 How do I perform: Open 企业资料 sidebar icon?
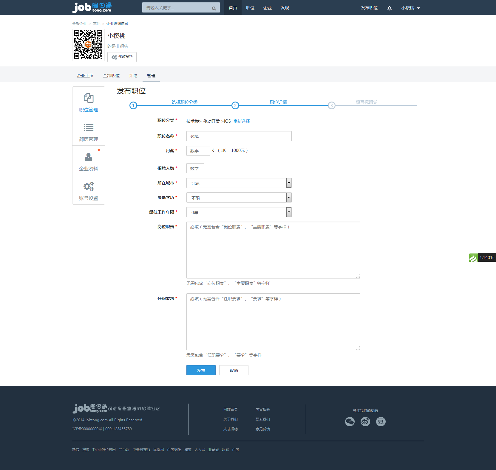[89, 157]
